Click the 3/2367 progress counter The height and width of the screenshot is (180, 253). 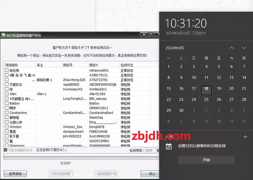point(65,163)
